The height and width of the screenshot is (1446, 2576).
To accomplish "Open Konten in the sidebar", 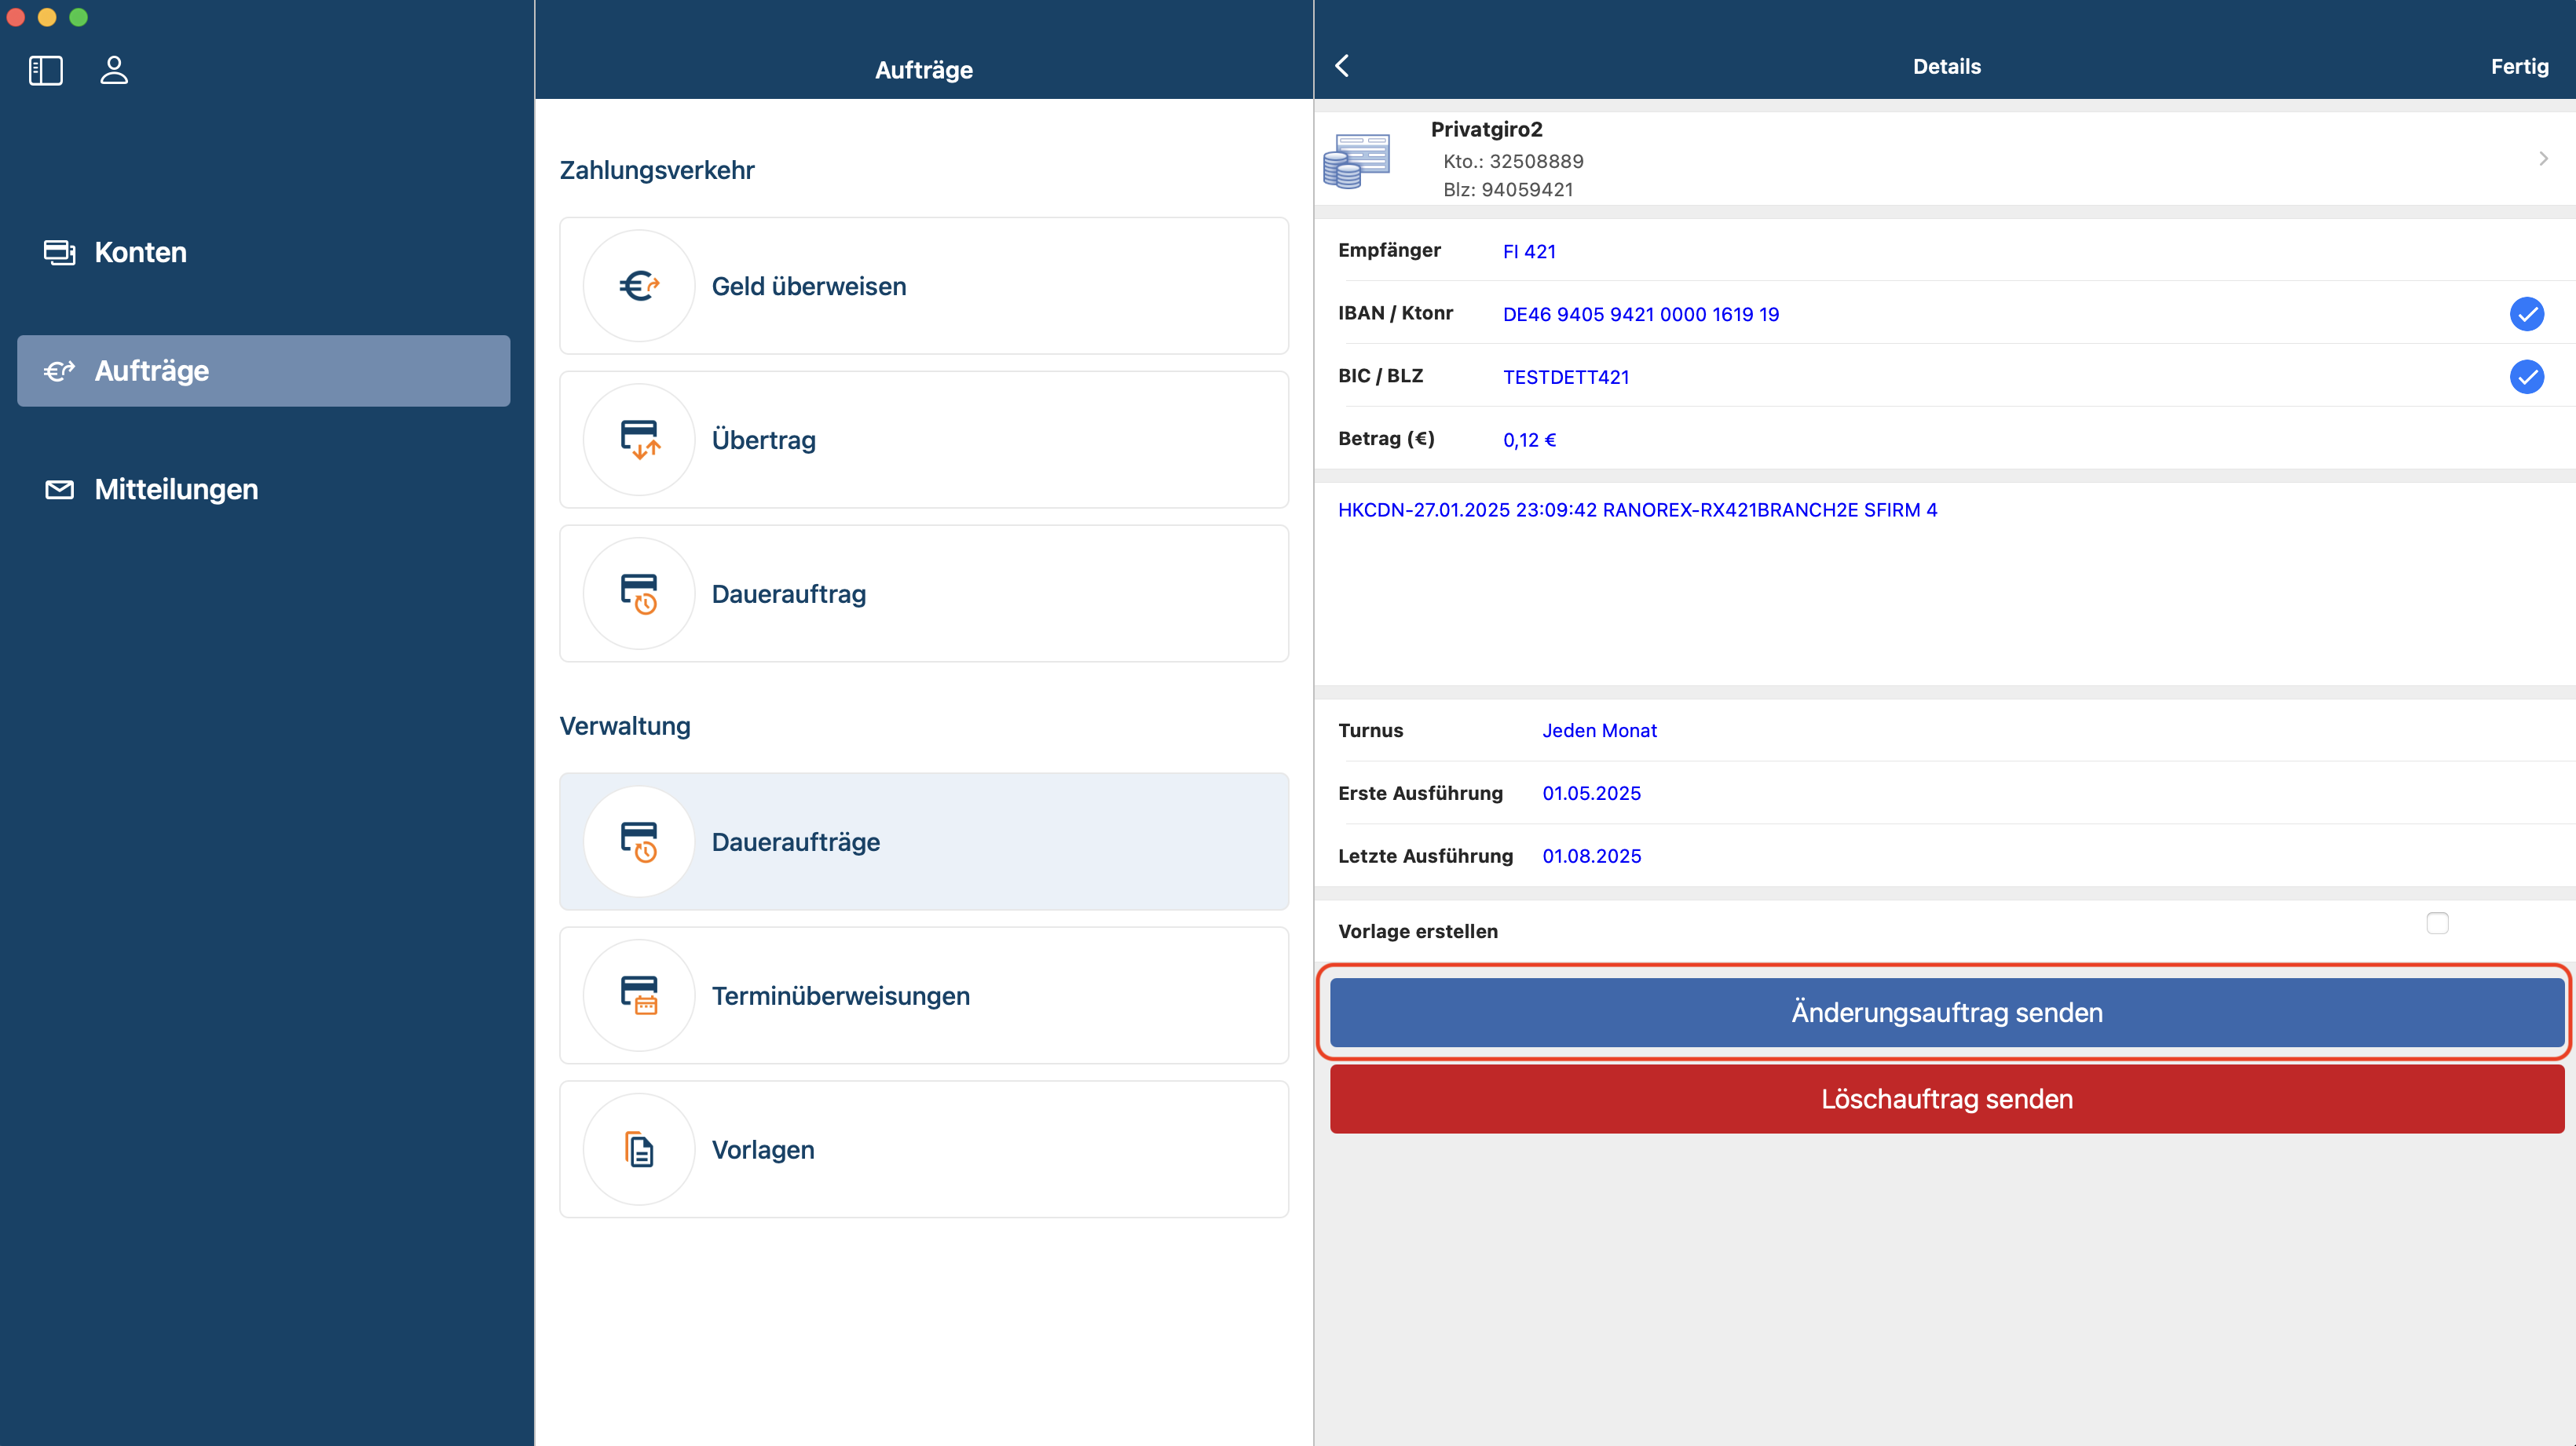I will click(x=264, y=253).
